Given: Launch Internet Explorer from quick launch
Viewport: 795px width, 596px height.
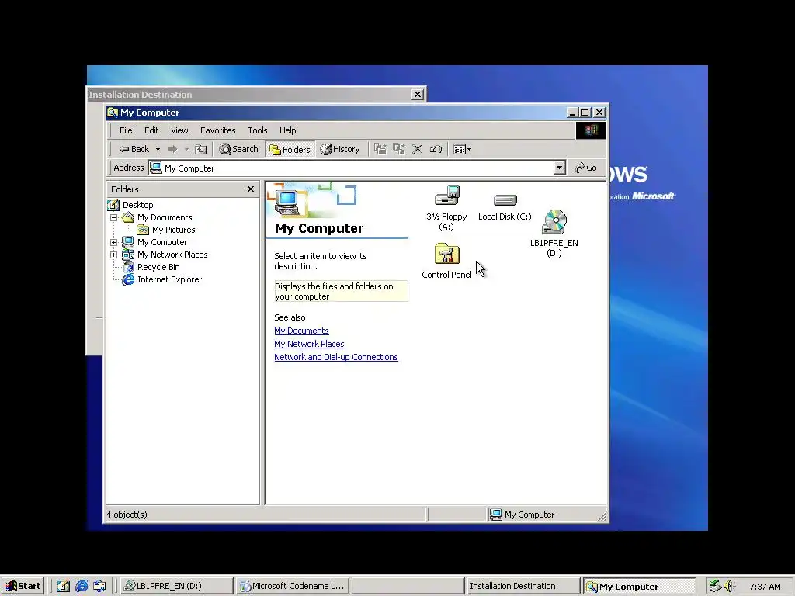Looking at the screenshot, I should pos(82,586).
